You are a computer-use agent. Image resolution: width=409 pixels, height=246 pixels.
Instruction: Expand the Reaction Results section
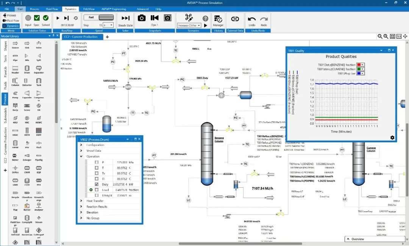coord(81,207)
